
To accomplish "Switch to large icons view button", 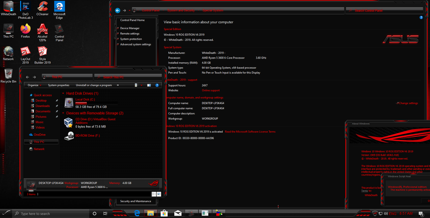I will coord(159,194).
